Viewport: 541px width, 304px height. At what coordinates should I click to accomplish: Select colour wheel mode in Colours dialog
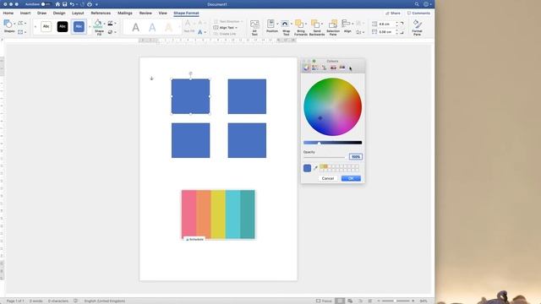click(306, 68)
